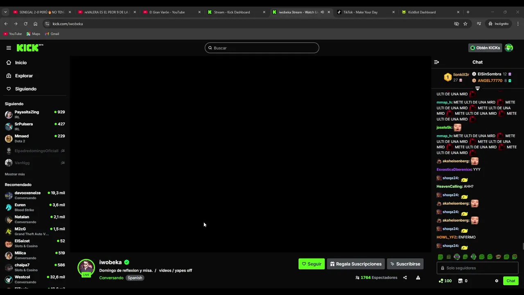Viewport: 524px width, 295px height.
Task: Click offline icon beside VanNgg
Action: 63,163
